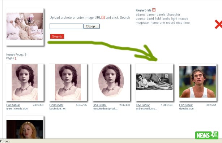Open the runner in white tank thumbnail

point(198,82)
